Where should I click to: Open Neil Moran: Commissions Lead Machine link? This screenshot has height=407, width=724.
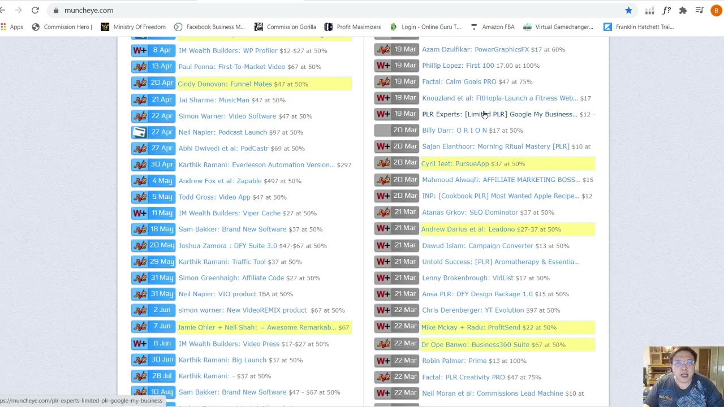493,393
